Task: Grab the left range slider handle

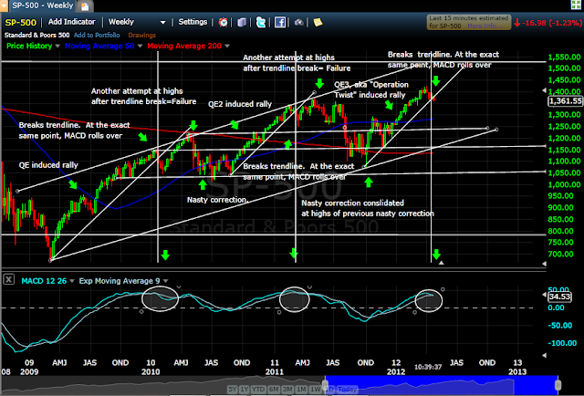Action: coord(325,384)
